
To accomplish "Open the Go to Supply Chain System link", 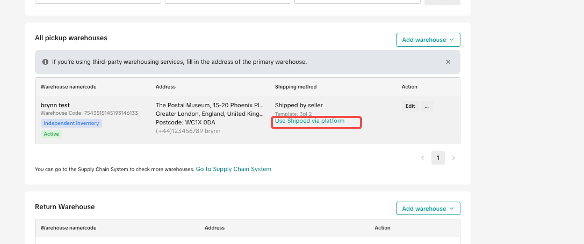I will tap(233, 169).
